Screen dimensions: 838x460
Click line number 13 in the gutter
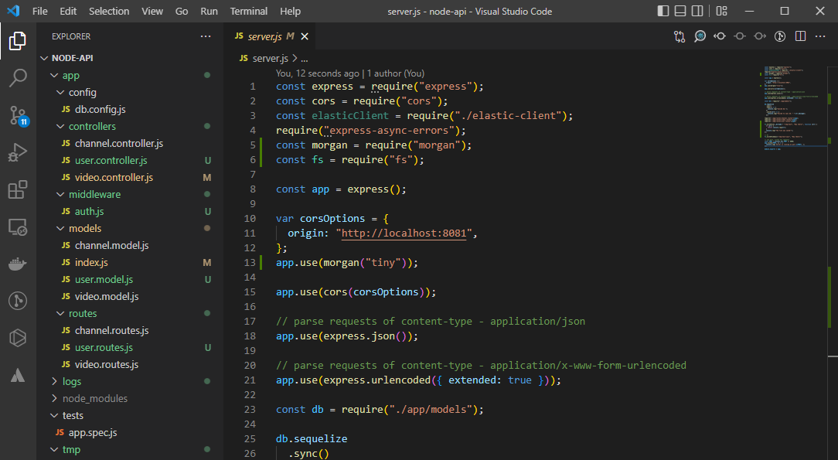(250, 262)
